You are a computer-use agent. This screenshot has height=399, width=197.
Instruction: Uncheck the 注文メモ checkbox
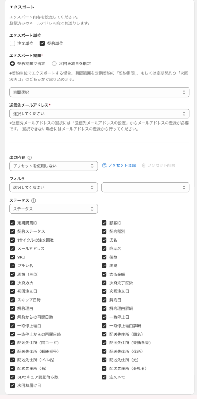pos(104,377)
